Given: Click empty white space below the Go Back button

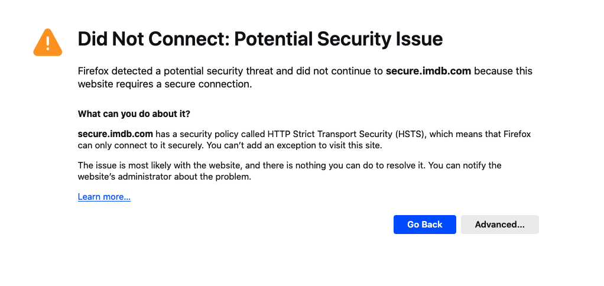Looking at the screenshot, I should coord(424,260).
